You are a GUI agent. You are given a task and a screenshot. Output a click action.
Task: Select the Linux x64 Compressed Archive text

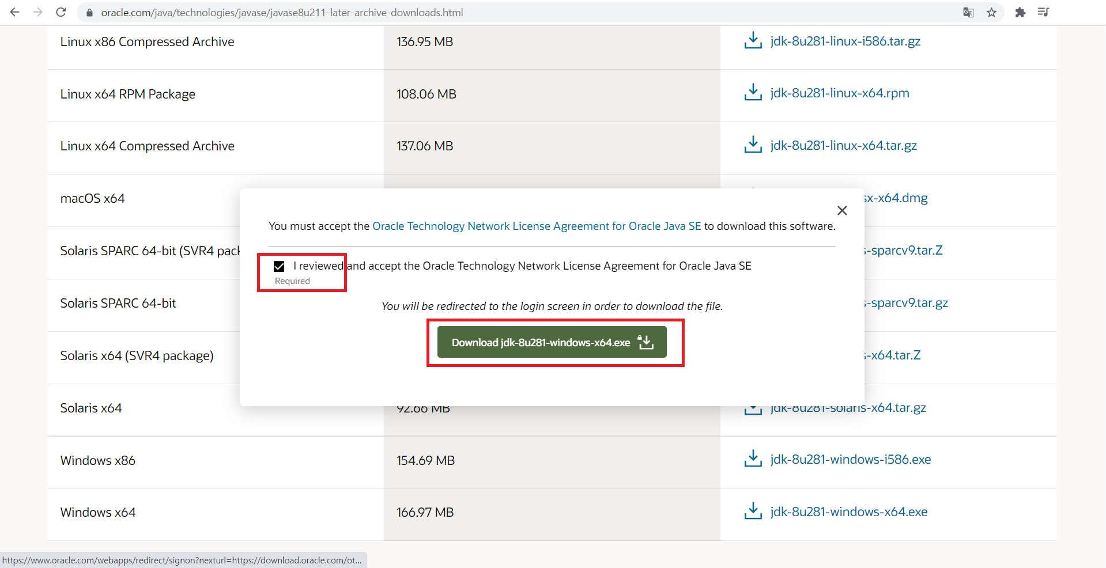pos(147,146)
